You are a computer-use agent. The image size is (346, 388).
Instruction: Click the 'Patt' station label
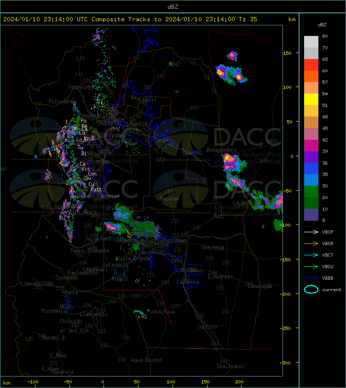[96, 189]
